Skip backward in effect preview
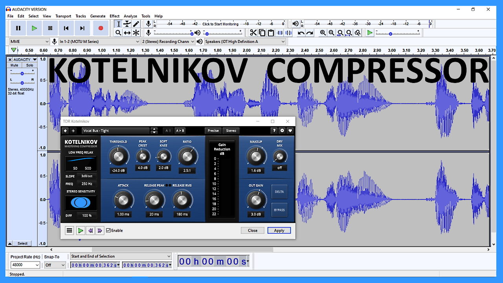 (x=90, y=231)
